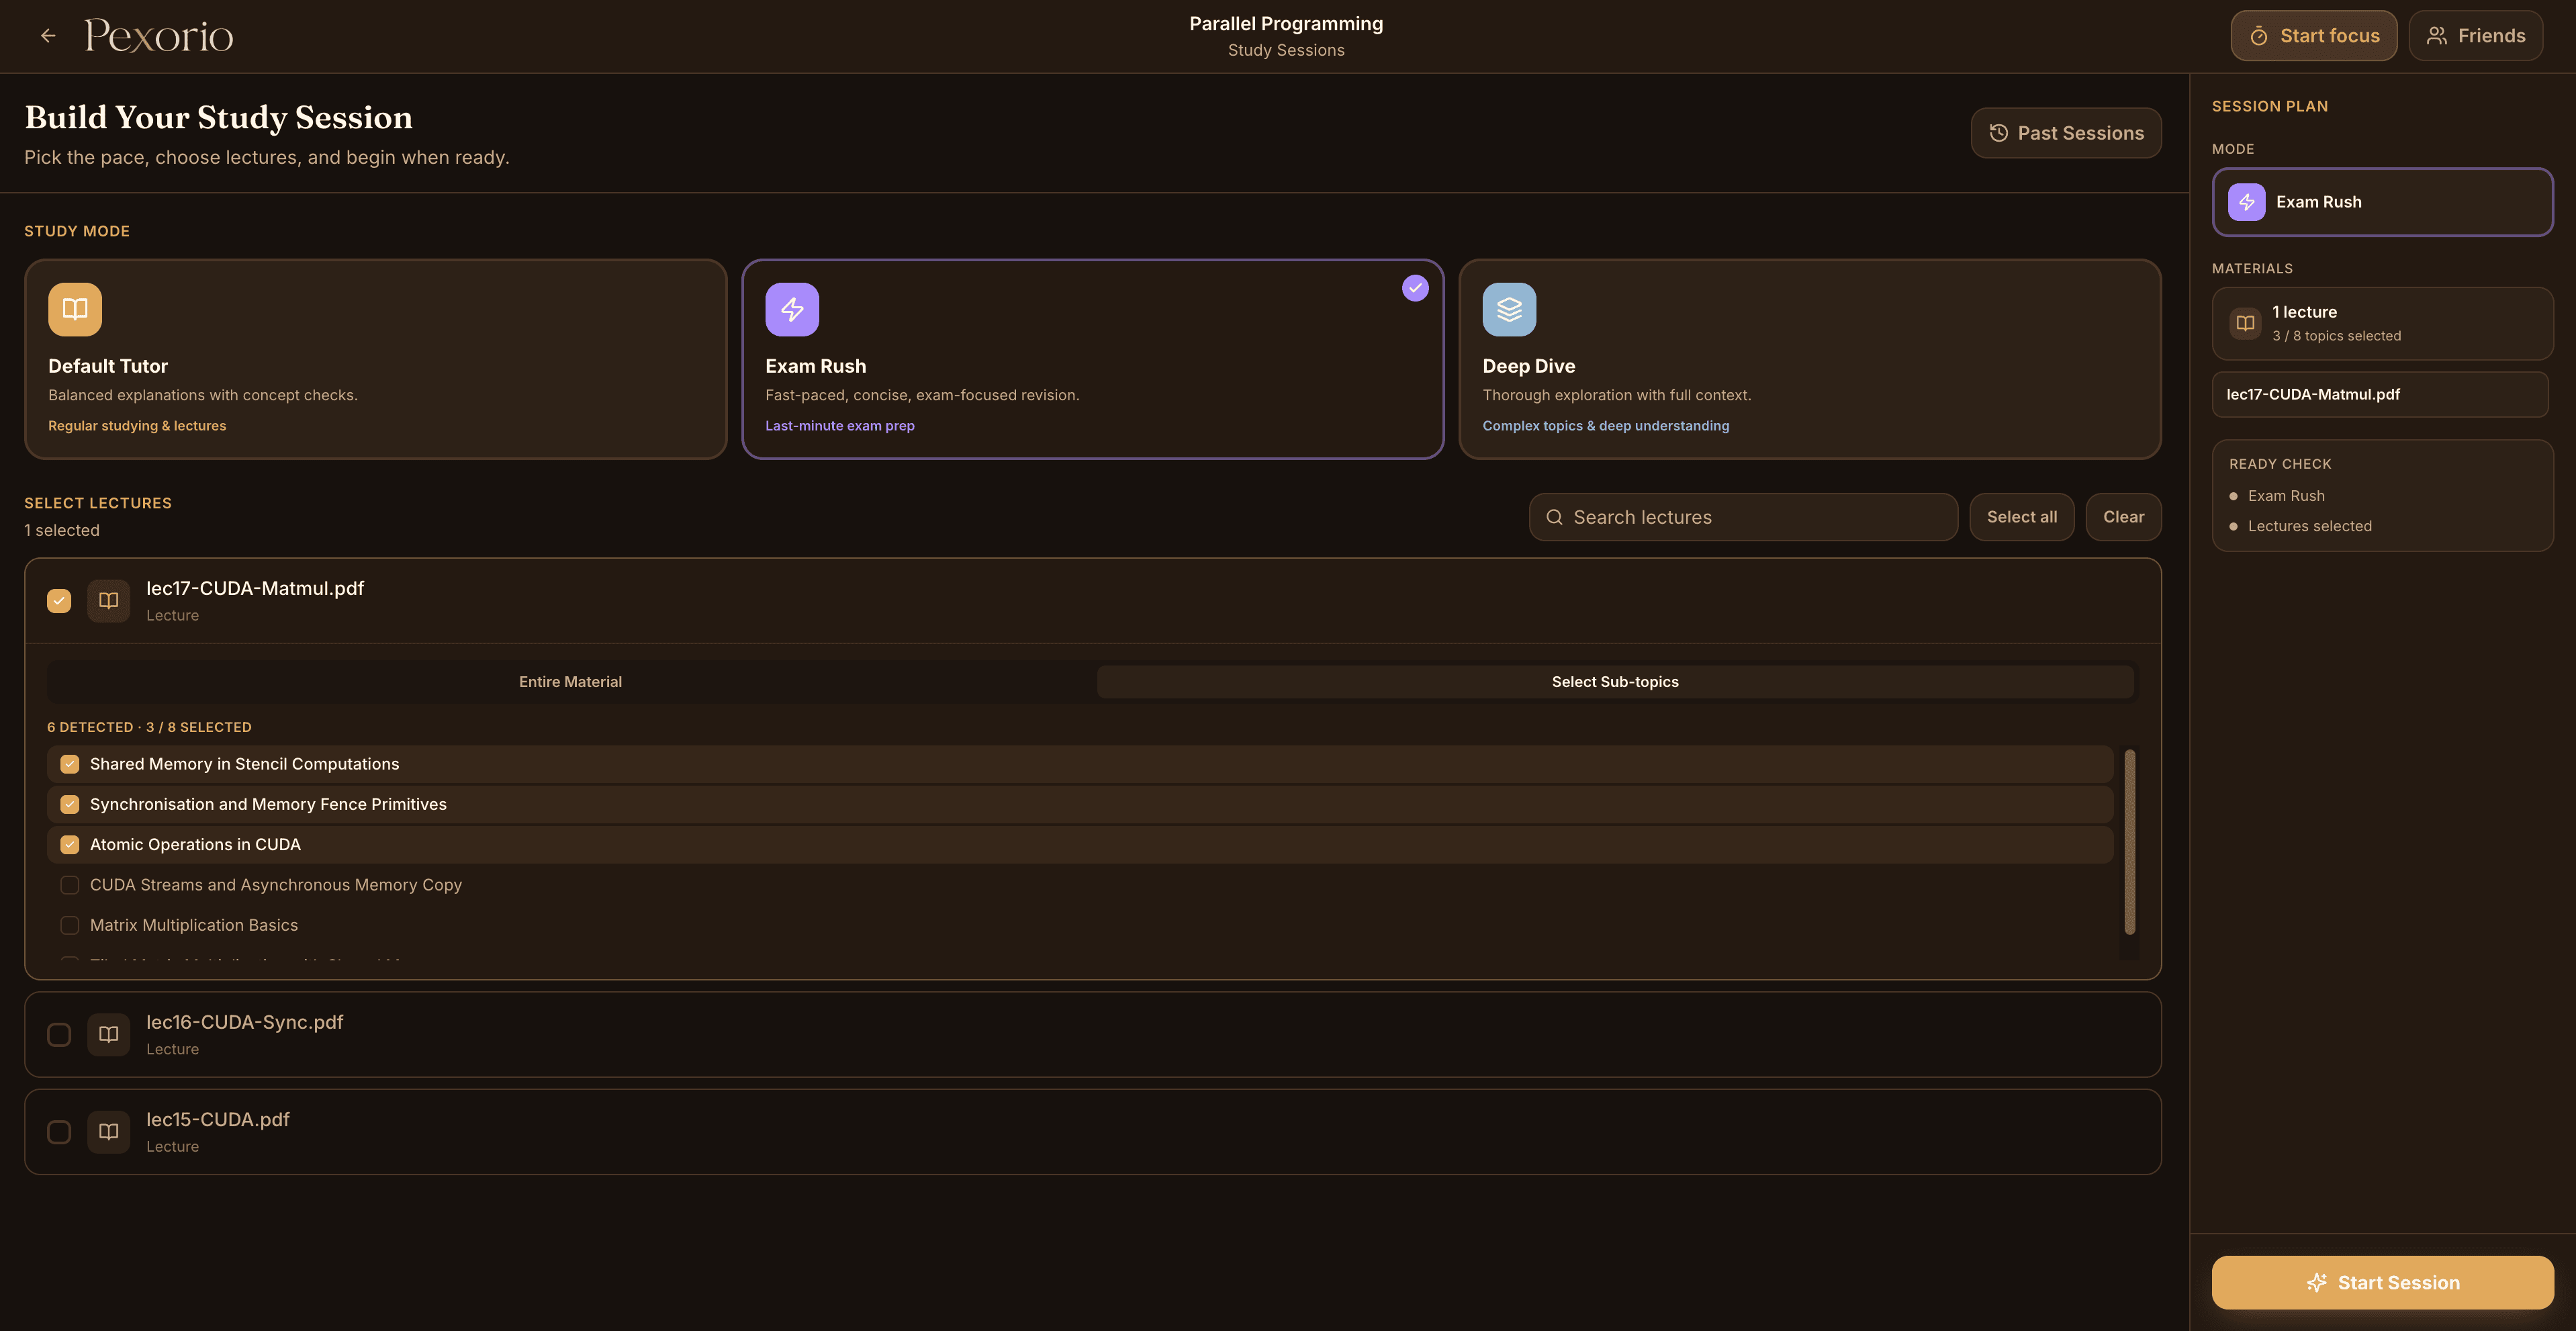Click the Exam Rush lightning icon in Study Mode
Screen dimensions: 2576x1331
click(x=792, y=309)
